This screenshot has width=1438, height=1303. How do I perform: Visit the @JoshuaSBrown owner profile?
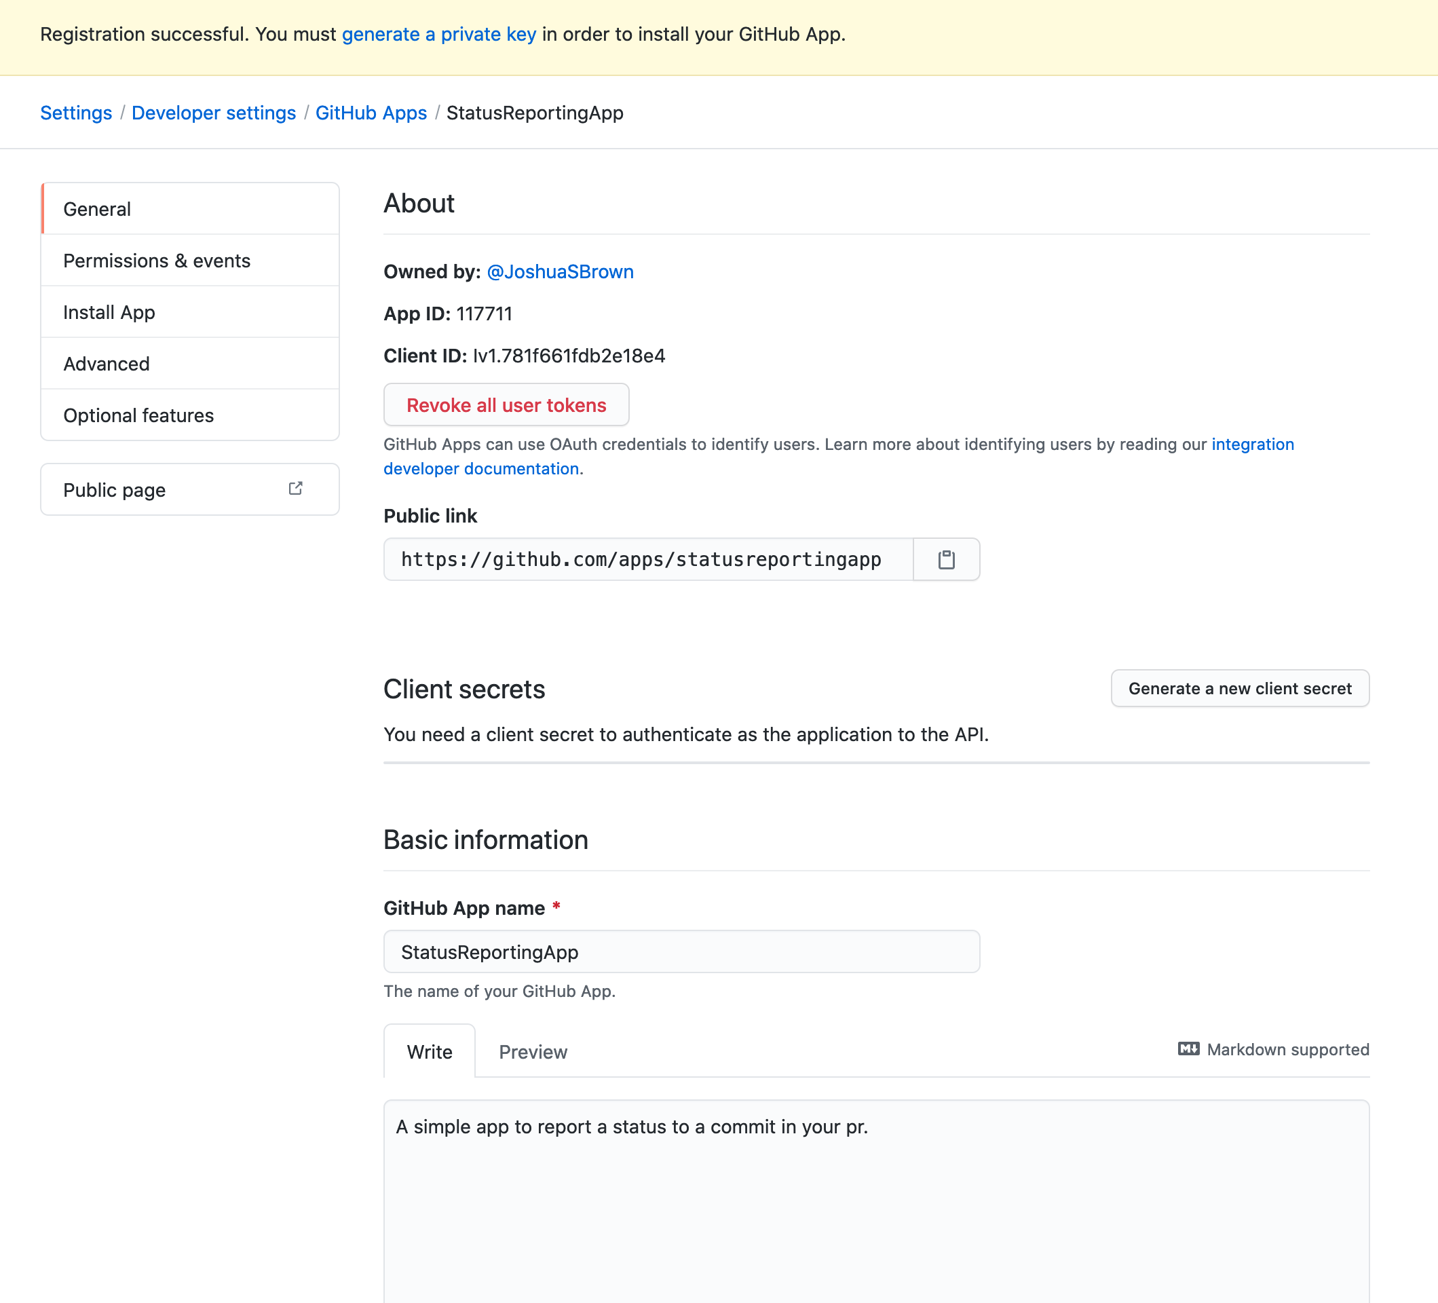pos(560,271)
